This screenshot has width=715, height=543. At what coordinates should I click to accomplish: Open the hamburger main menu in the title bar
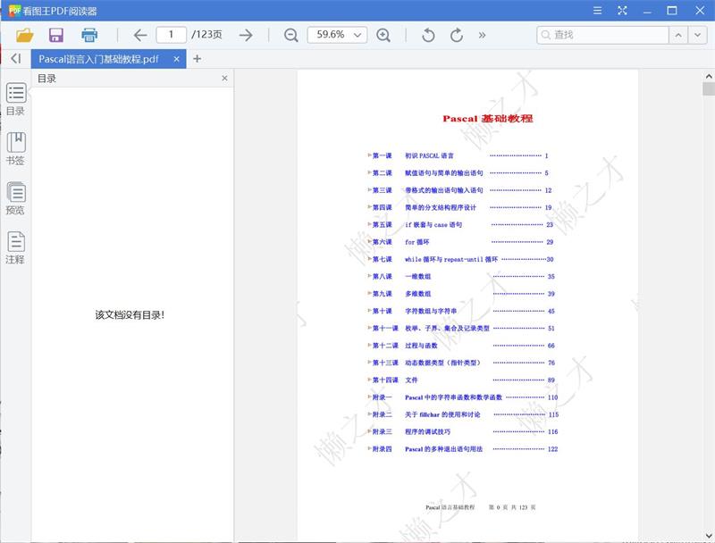tap(597, 11)
